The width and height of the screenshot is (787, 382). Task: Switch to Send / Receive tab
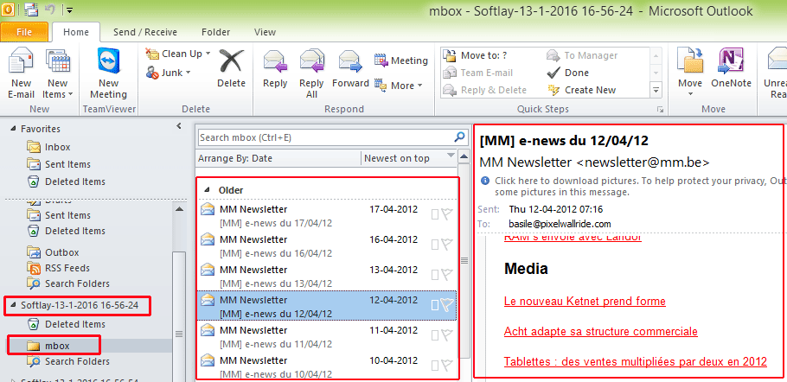(x=145, y=32)
